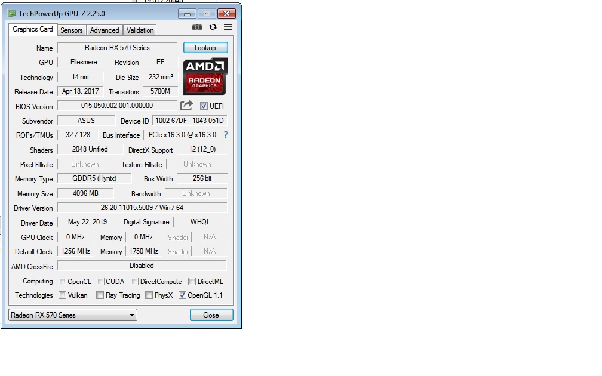The image size is (602, 376).
Task: Toggle the OpenCL checkbox
Action: [62, 282]
